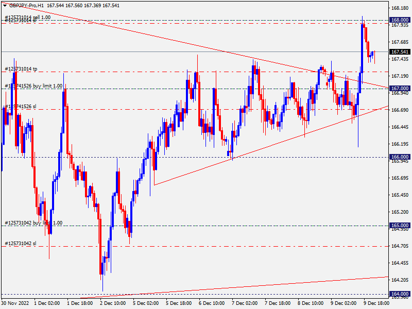Click the 8 Dec 10:00 time label
Screen dimensions: 412x309
(311, 303)
